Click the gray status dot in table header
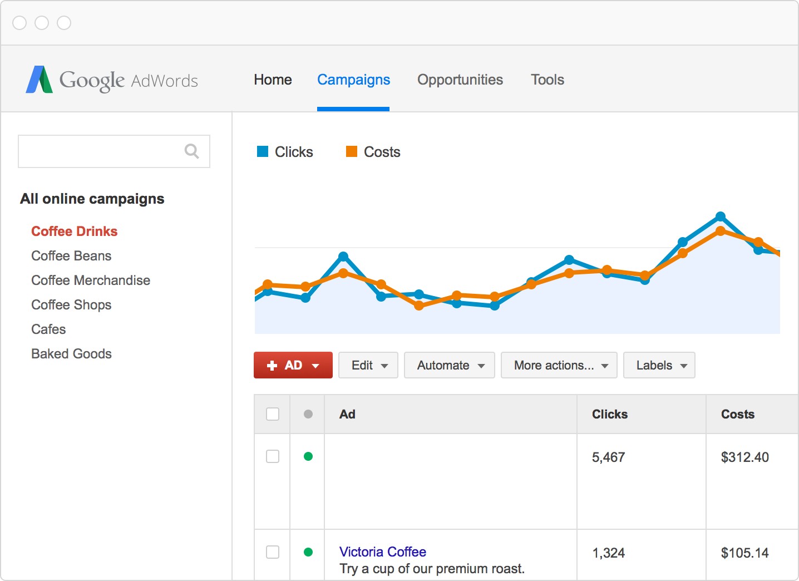799x581 pixels. tap(308, 414)
